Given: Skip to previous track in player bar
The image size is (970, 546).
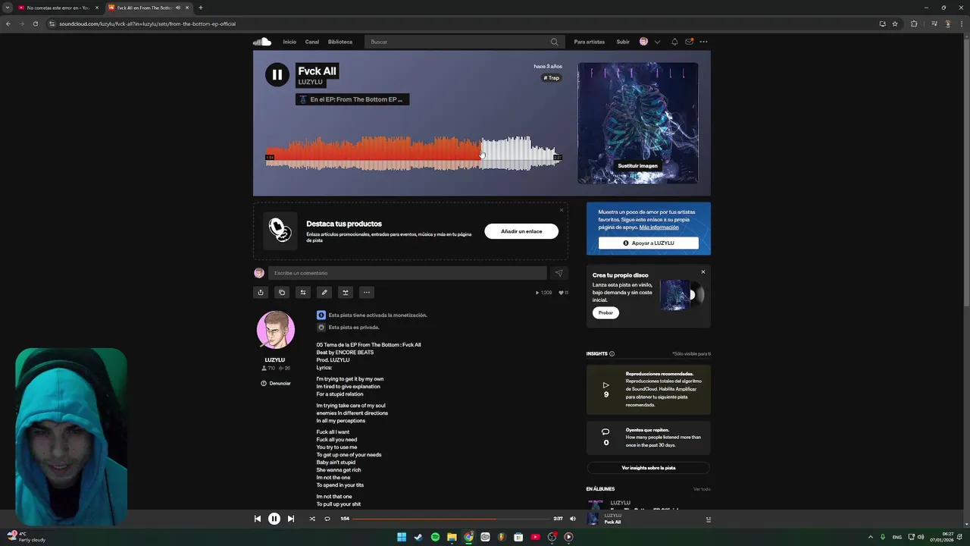Looking at the screenshot, I should [258, 519].
